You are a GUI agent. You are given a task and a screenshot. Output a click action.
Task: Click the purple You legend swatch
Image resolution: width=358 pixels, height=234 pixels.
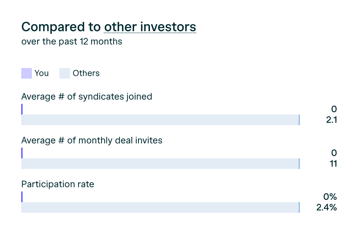pyautogui.click(x=27, y=73)
